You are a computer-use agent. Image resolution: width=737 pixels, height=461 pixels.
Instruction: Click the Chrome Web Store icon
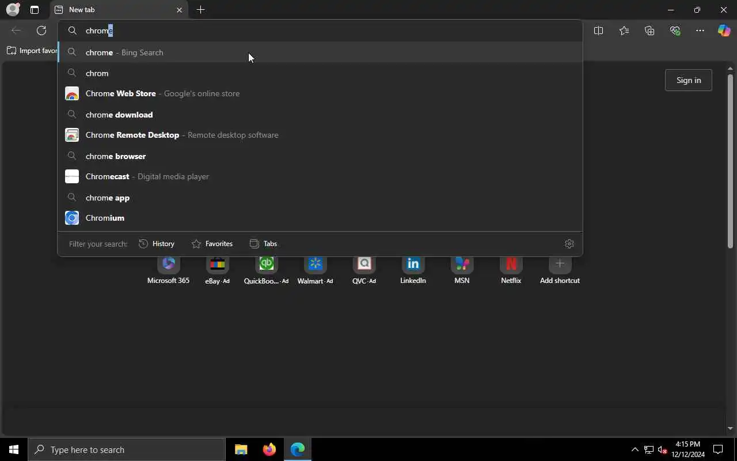click(x=72, y=93)
